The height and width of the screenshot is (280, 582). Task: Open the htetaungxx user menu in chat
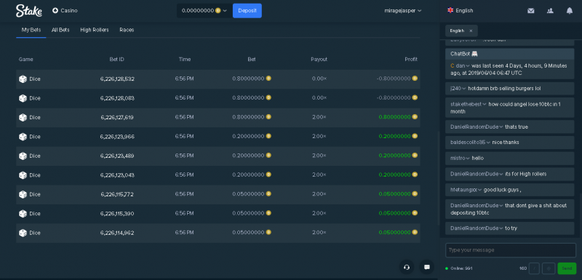(x=466, y=190)
